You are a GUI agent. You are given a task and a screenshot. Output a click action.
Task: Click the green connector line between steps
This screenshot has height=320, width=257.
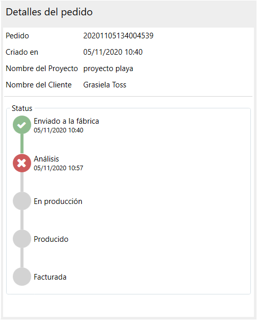22,144
